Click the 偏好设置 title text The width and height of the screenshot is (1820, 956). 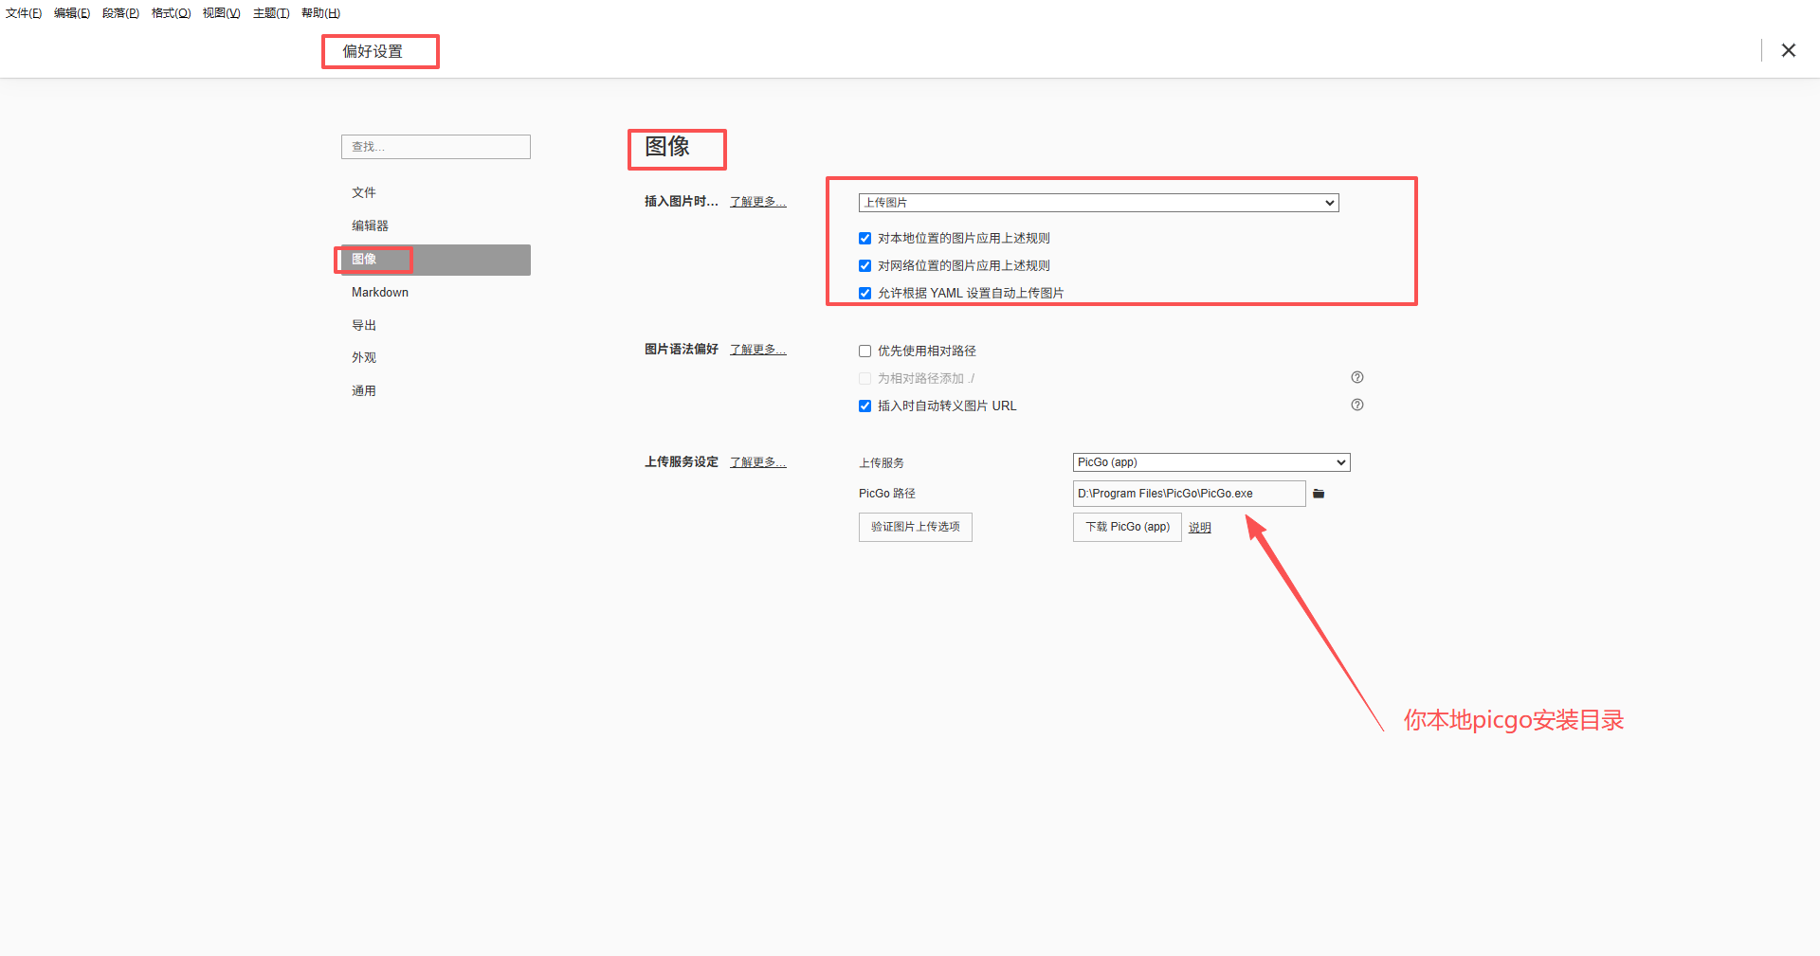(x=373, y=51)
